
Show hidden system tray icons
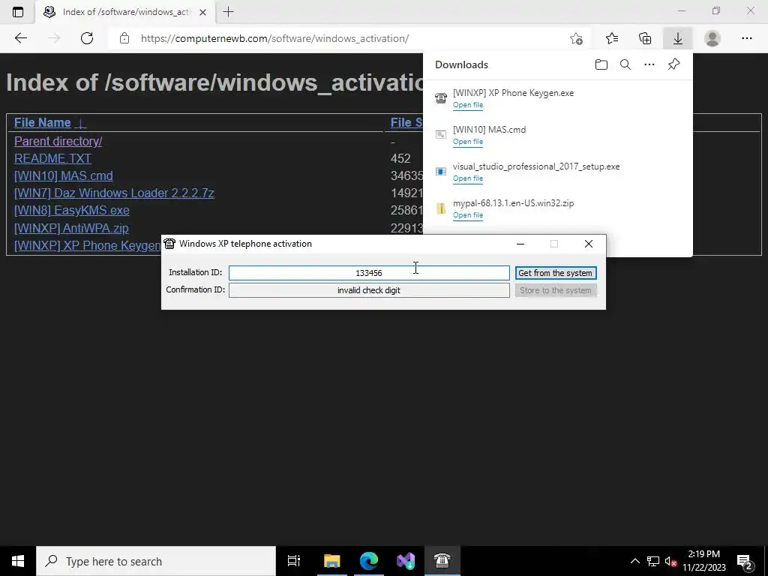click(x=634, y=561)
